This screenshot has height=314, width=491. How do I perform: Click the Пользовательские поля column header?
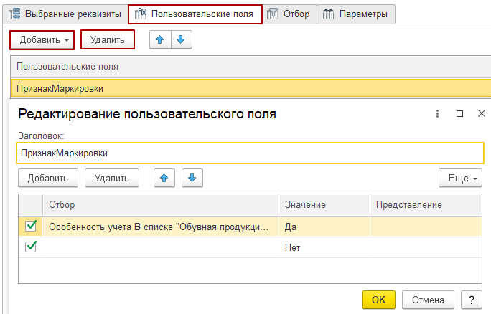[x=251, y=67]
